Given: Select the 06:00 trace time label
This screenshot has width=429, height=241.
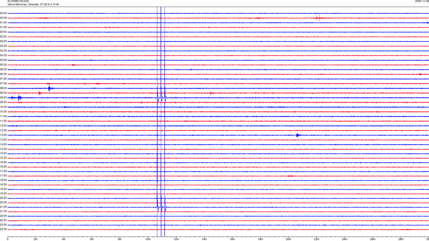Looking at the screenshot, I should point(3,70).
